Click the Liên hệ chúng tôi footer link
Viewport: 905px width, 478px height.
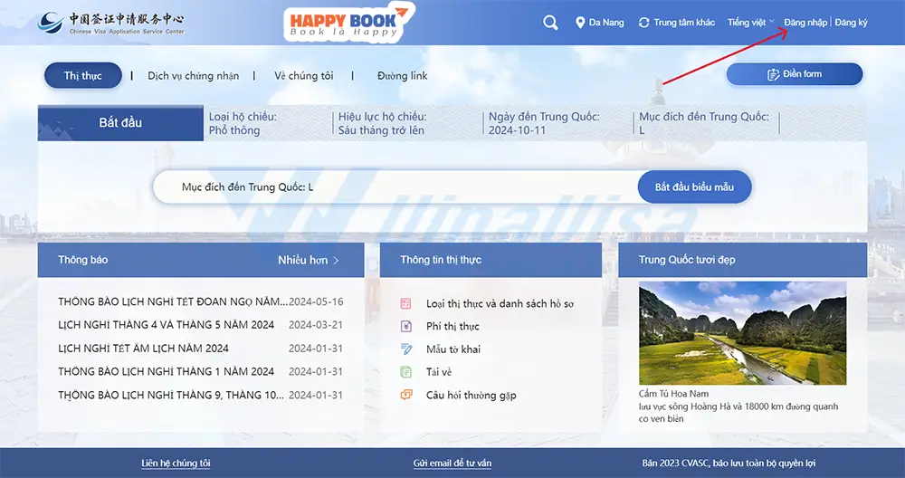pyautogui.click(x=176, y=463)
